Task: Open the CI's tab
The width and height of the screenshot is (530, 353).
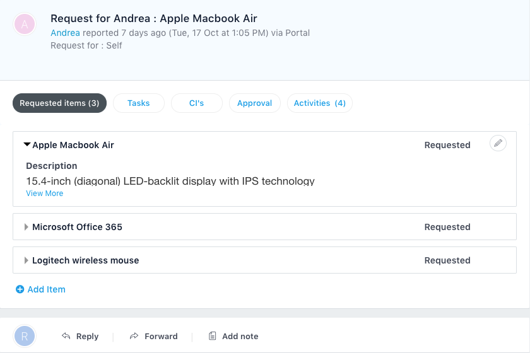Action: pos(196,103)
